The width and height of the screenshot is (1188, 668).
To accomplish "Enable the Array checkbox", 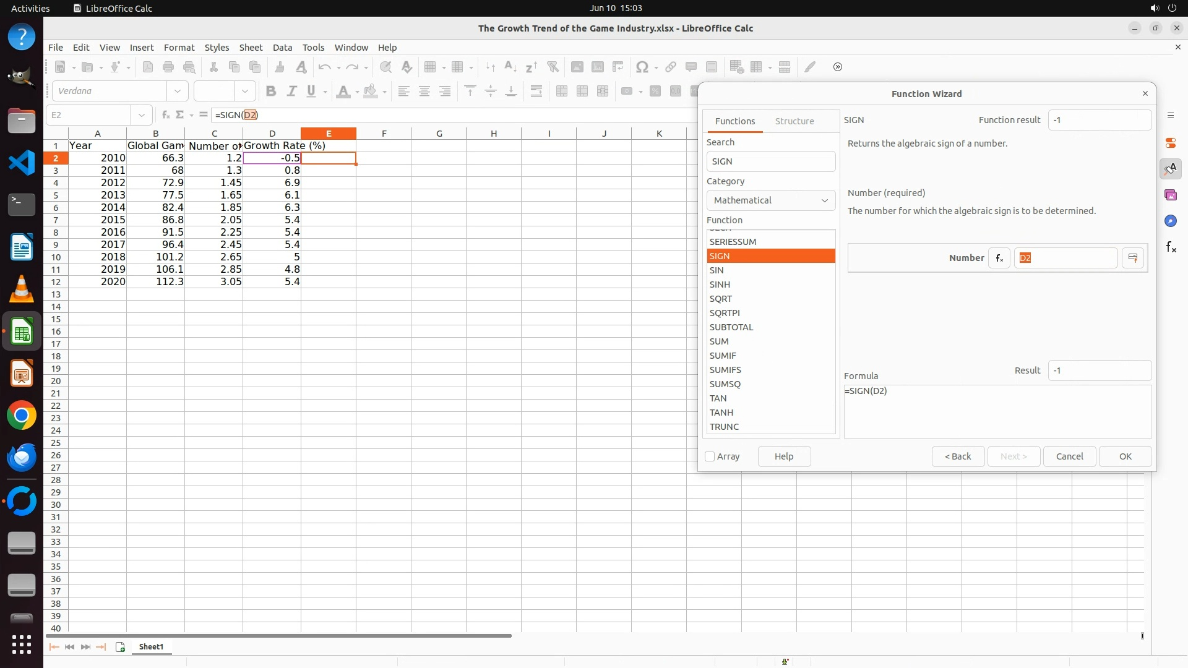I will (x=710, y=456).
